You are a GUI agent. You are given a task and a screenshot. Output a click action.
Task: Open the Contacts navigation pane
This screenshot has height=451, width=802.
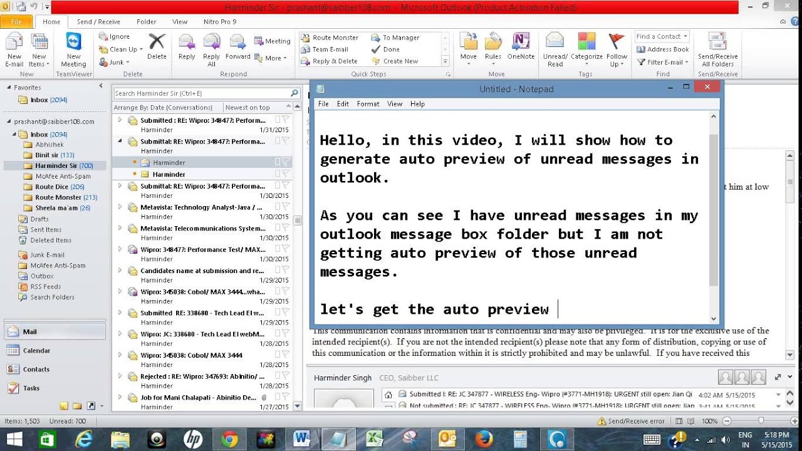[55, 370]
